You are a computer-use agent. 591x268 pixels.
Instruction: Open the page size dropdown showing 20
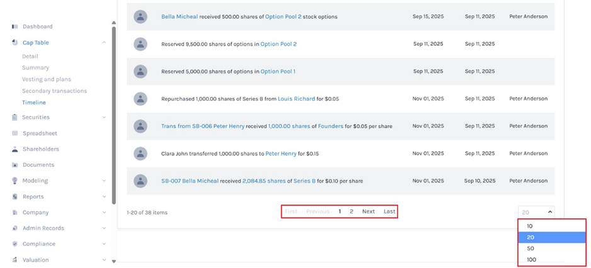point(536,213)
